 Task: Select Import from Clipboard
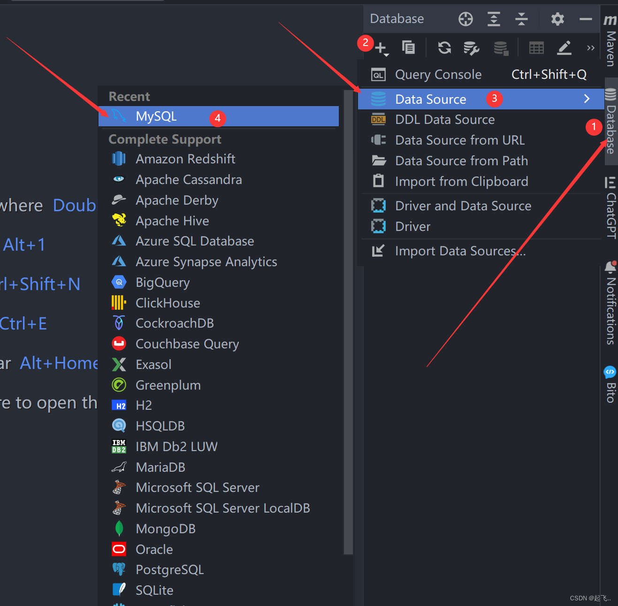coord(481,182)
